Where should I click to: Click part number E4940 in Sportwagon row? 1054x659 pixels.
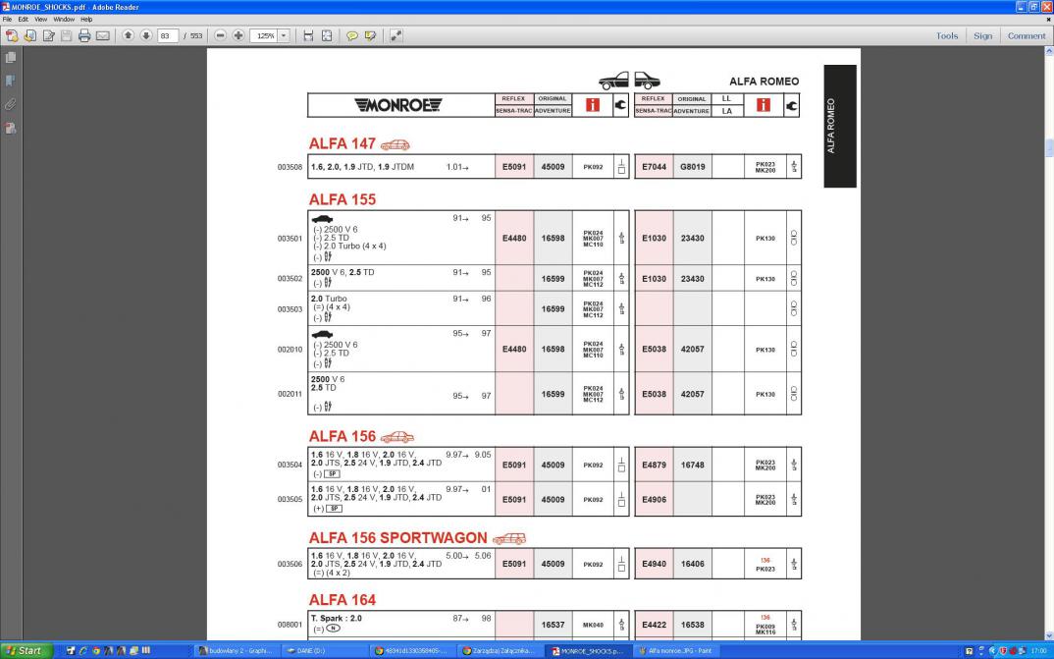click(654, 564)
